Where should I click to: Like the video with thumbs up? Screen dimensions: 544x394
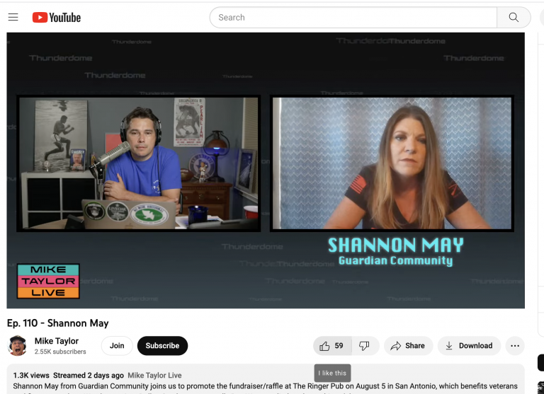tap(325, 346)
